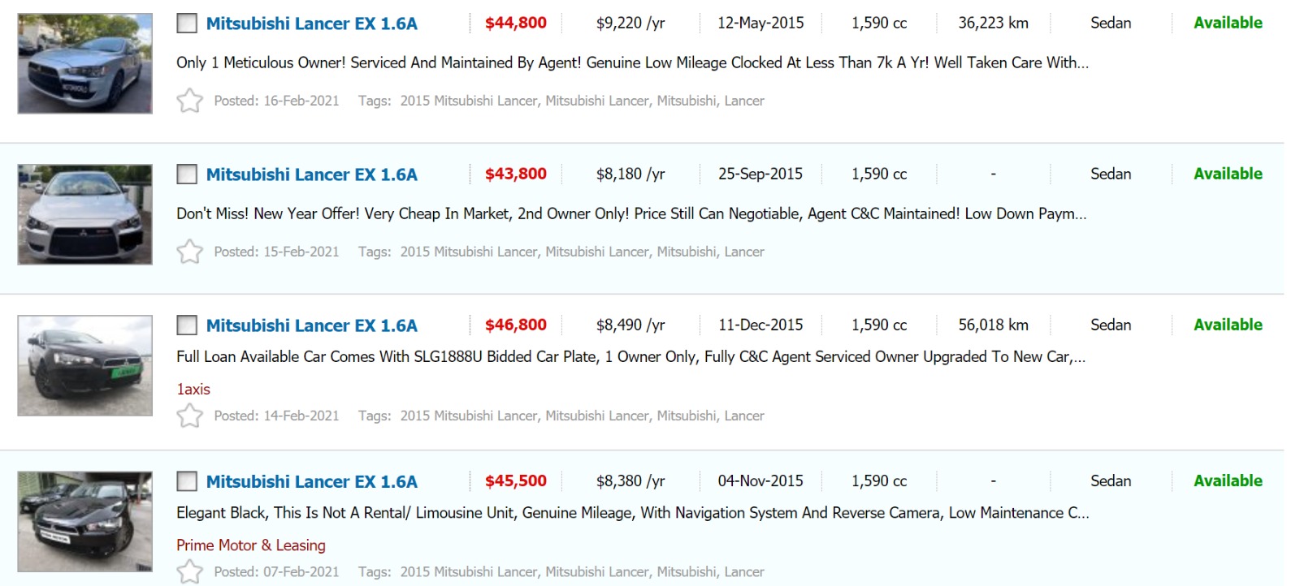Open the Prime Motor & Leasing dealer page

coord(250,545)
